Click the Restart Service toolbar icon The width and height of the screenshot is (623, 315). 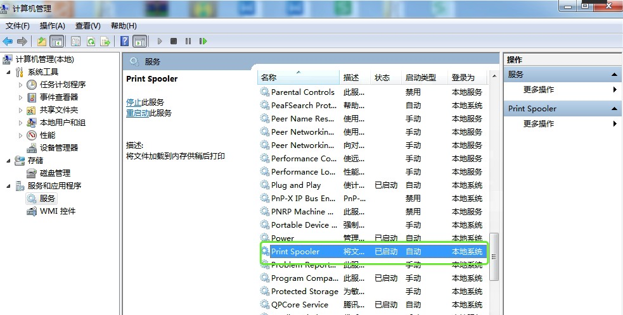point(203,41)
